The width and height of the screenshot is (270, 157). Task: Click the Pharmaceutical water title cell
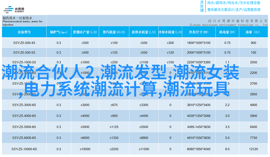[x=24, y=21]
